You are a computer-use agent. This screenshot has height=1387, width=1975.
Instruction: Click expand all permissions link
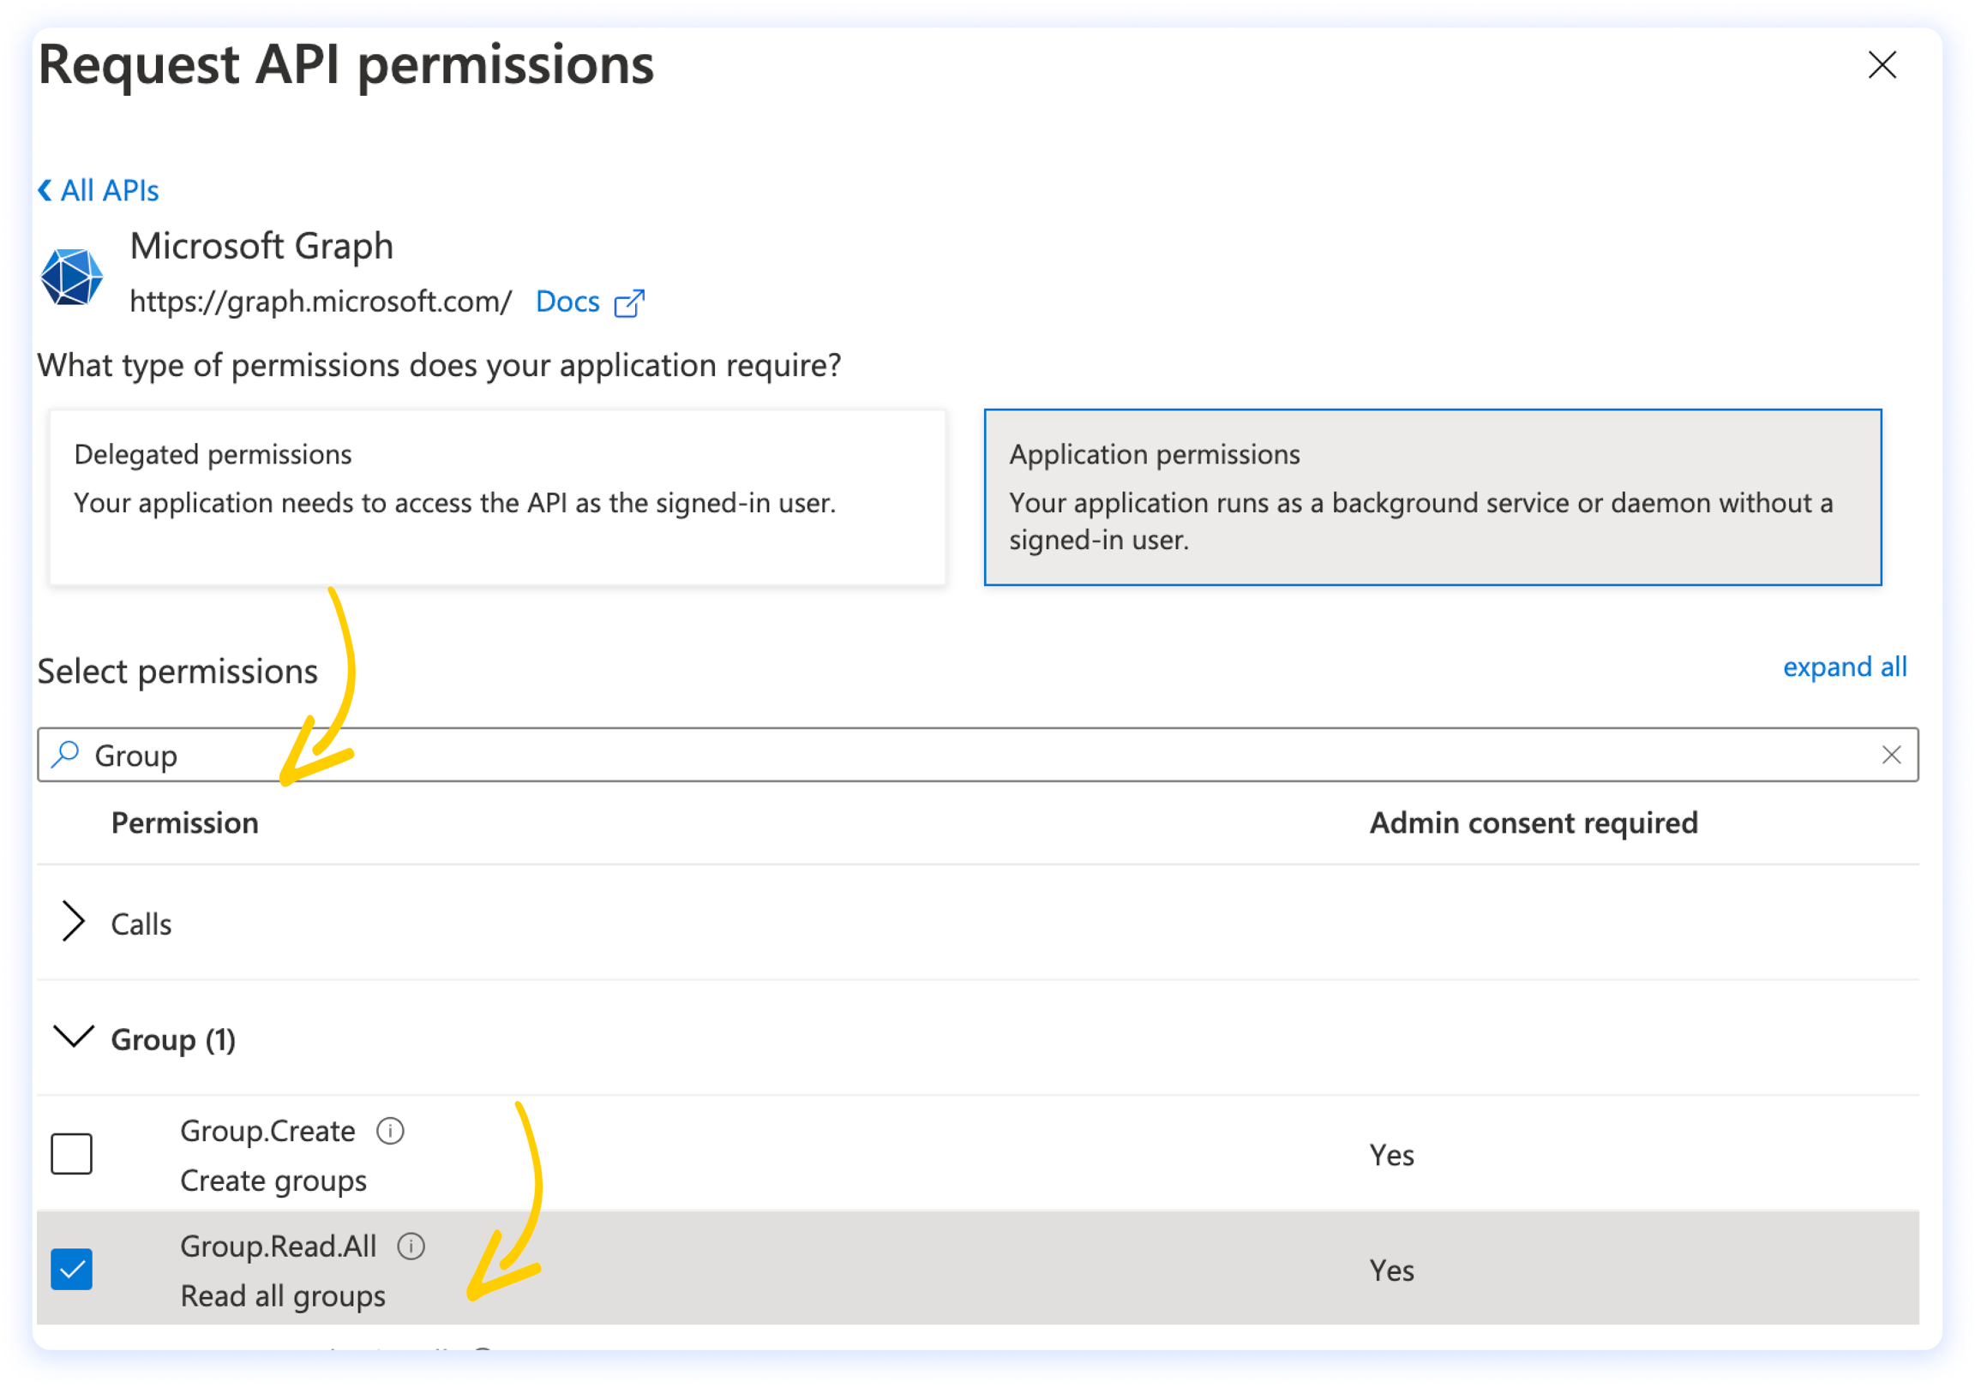[1843, 667]
